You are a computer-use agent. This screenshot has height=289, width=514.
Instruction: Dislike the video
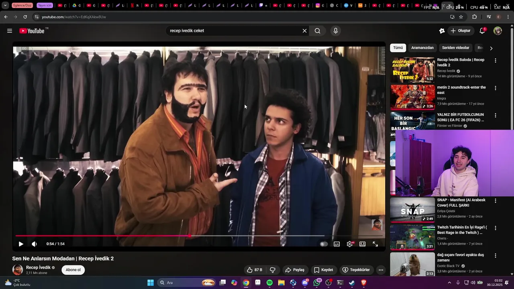273,270
